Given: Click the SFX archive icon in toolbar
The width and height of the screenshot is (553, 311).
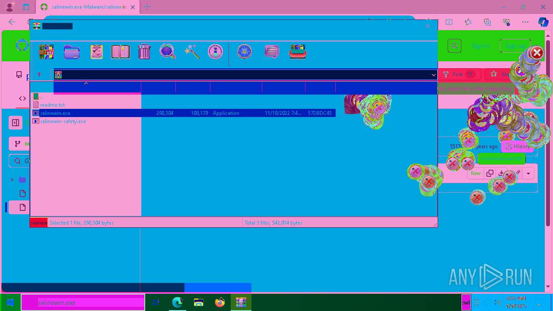Looking at the screenshot, I should pos(298,52).
